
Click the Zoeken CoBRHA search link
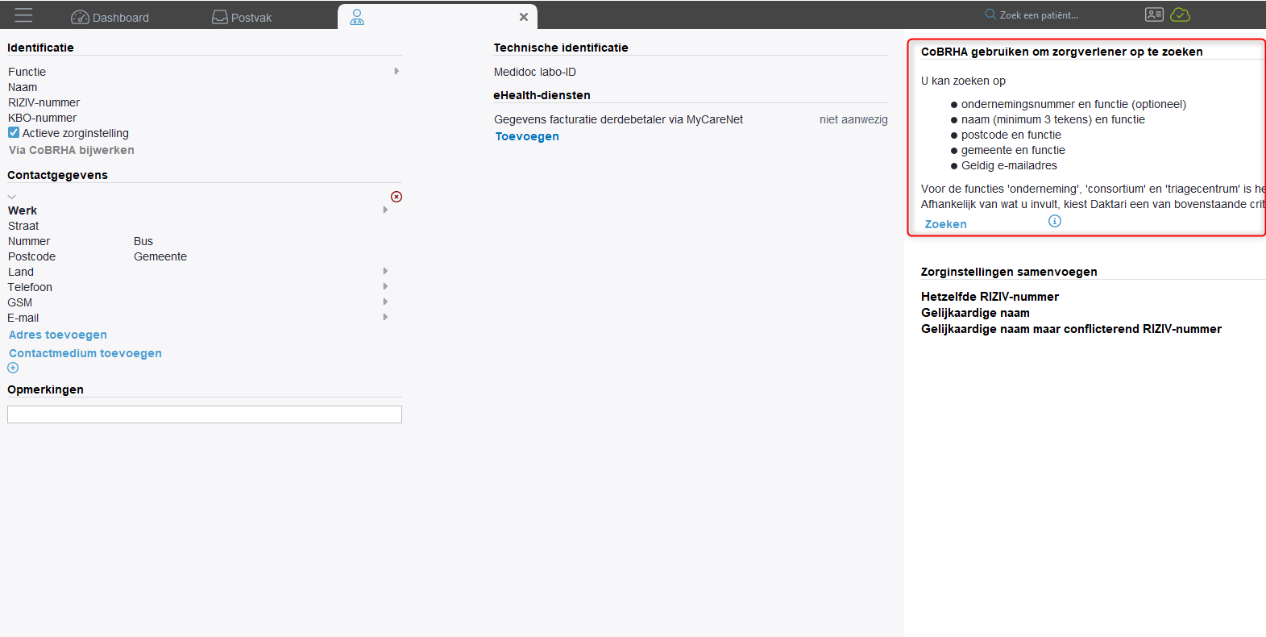[x=946, y=224]
